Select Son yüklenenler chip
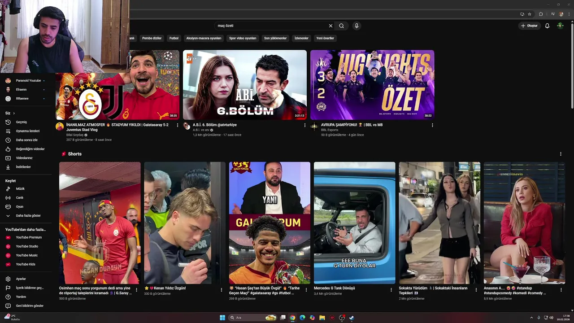Viewport: 574px width, 323px height. point(275,38)
